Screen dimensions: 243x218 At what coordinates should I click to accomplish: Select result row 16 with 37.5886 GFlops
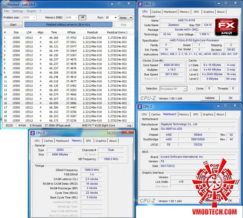point(66,103)
